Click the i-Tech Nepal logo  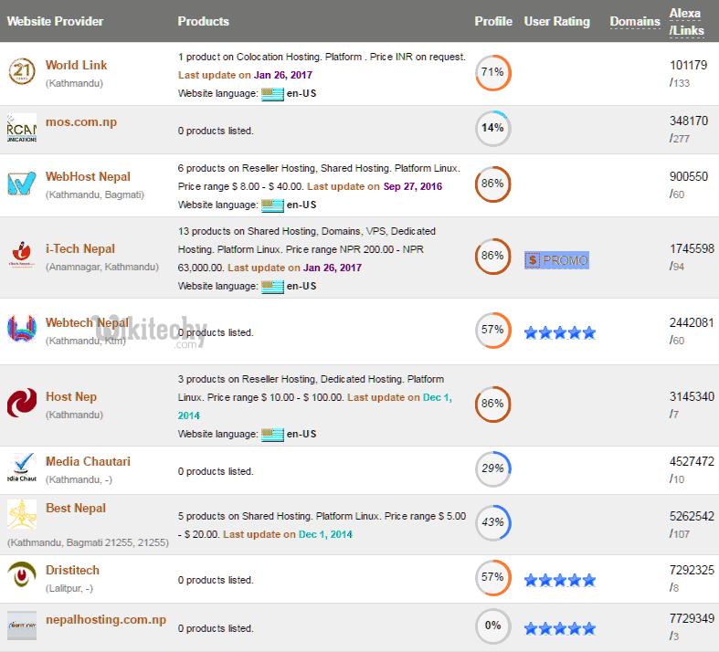pyautogui.click(x=22, y=255)
